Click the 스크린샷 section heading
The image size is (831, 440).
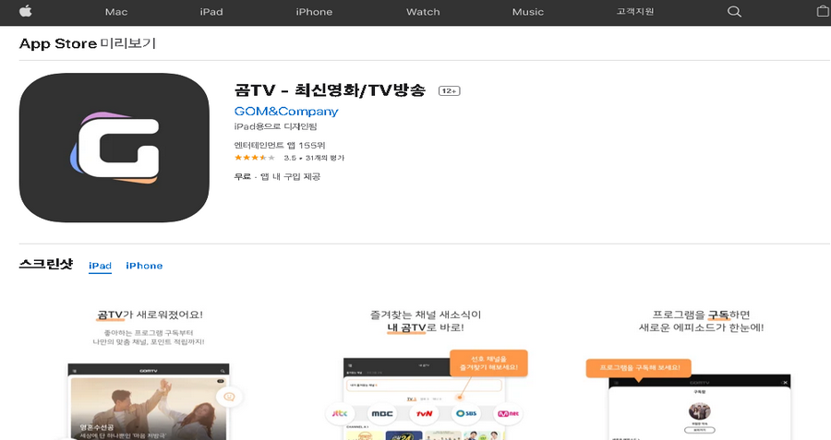click(x=46, y=264)
